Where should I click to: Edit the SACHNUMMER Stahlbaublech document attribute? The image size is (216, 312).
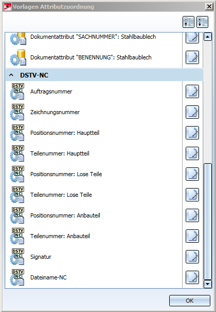(x=192, y=38)
